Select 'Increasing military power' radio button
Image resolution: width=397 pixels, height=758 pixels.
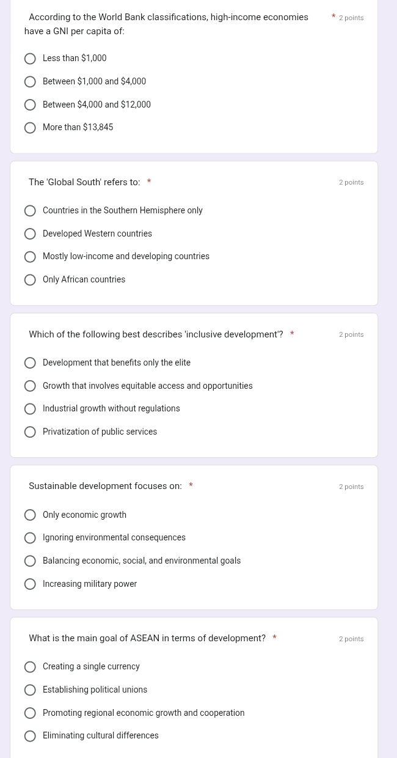(x=30, y=584)
